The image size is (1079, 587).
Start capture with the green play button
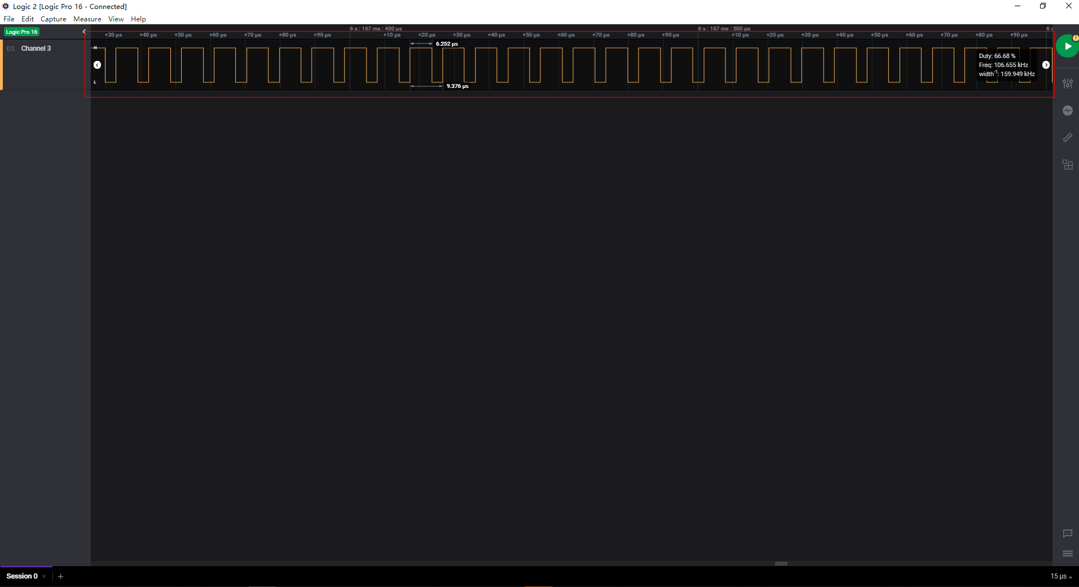[x=1067, y=46]
